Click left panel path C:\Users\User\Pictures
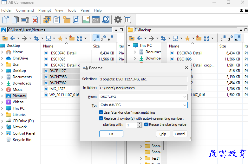249x164 pixels. [60, 30]
